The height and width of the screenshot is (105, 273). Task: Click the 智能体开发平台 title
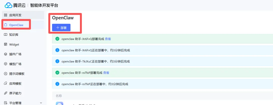(x=44, y=5)
